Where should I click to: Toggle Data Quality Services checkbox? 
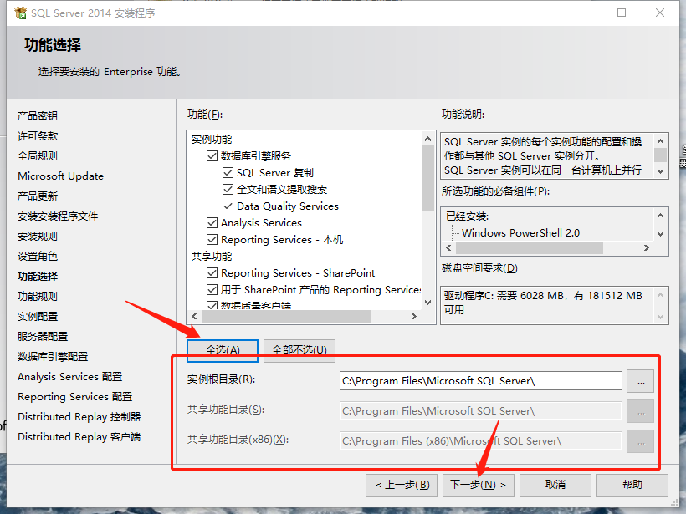pyautogui.click(x=228, y=206)
